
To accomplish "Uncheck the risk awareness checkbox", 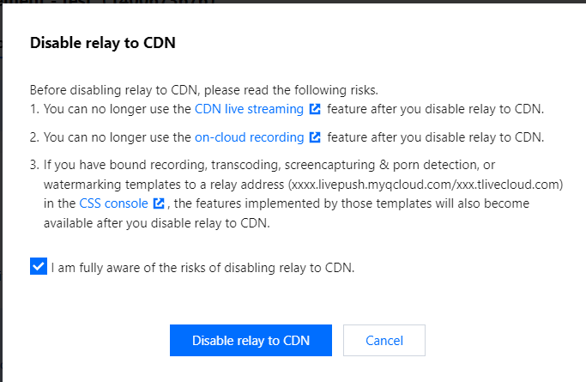I will (38, 267).
